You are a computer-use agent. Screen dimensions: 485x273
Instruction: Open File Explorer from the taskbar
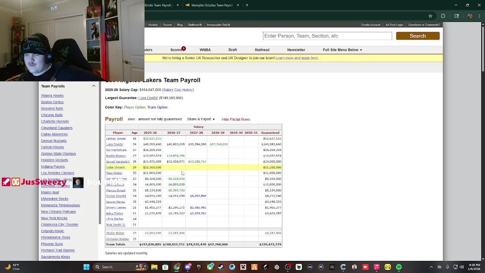[154, 267]
